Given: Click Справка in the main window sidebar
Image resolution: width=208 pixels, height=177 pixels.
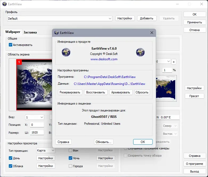Looking at the screenshot, I should click(x=194, y=156).
